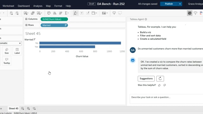203x114 pixels.
Task: Click the Label marks card button
Action: 17,51
